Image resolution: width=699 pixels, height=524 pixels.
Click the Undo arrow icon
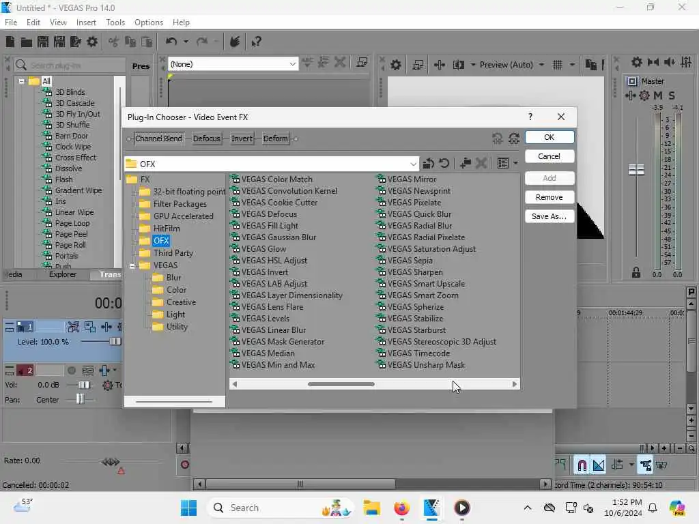coord(171,42)
